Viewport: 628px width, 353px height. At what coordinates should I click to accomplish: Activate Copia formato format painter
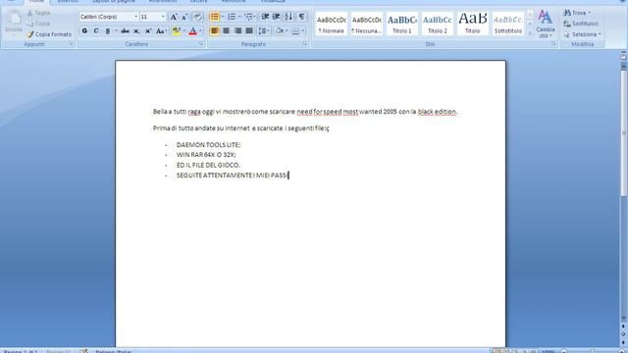point(49,34)
